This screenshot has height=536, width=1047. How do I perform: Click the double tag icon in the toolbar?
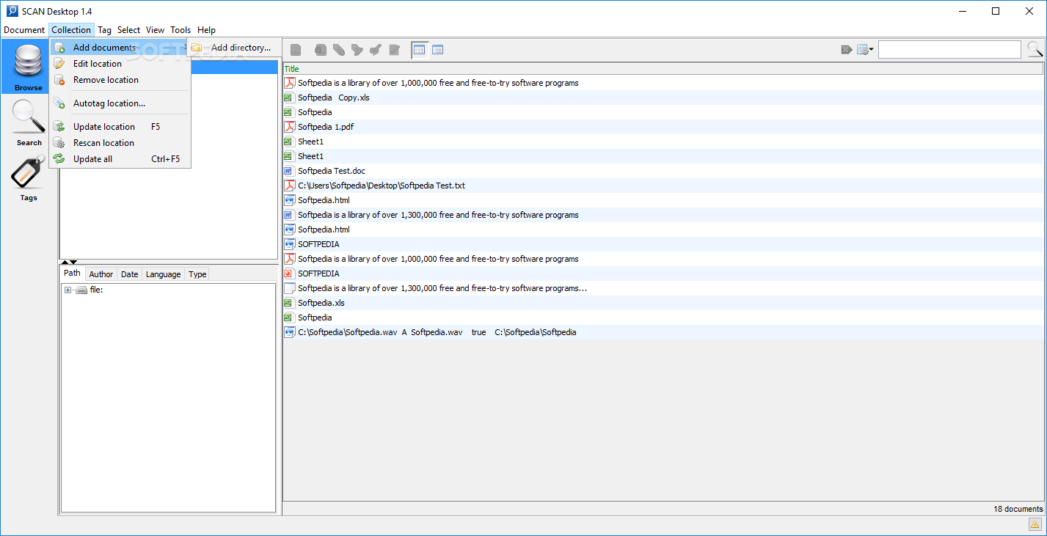(357, 50)
